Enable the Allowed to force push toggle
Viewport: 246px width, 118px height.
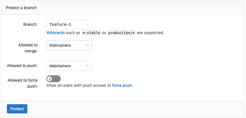[54, 79]
